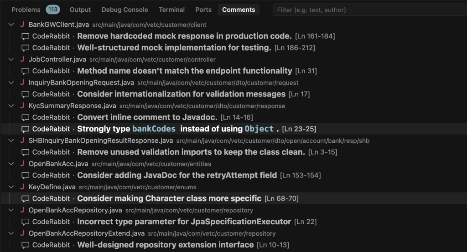Image resolution: width=467 pixels, height=252 pixels.
Task: Click the Java icon beside KycSummaryResponse.java
Action: pyautogui.click(x=22, y=106)
